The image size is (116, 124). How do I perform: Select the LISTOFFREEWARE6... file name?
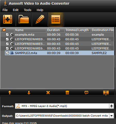click(x=30, y=48)
